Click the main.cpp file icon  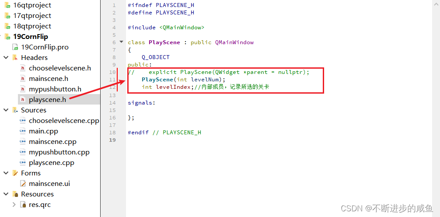click(23, 131)
